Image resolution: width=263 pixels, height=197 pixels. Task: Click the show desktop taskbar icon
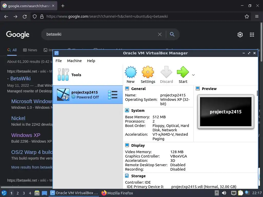(x=44, y=193)
